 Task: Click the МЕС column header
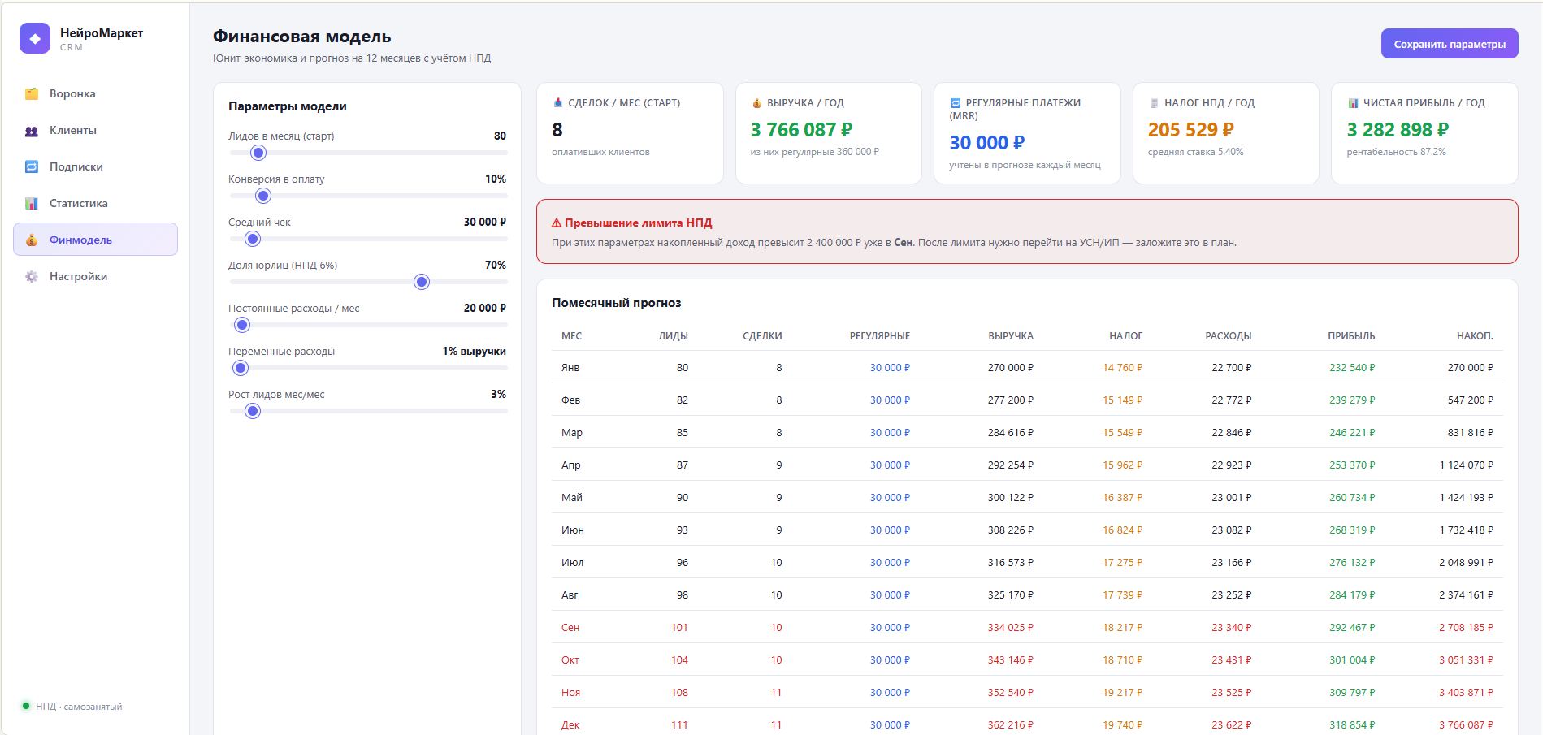click(x=571, y=335)
